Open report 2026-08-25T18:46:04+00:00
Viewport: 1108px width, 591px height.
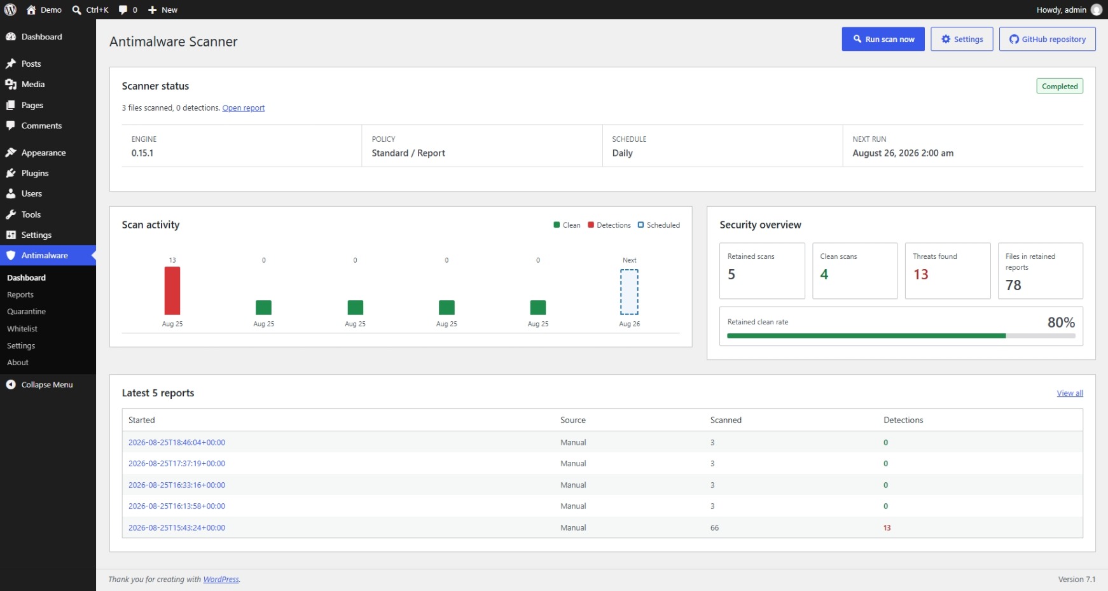177,443
